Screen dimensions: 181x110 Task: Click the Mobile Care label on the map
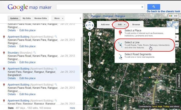tap(159, 102)
